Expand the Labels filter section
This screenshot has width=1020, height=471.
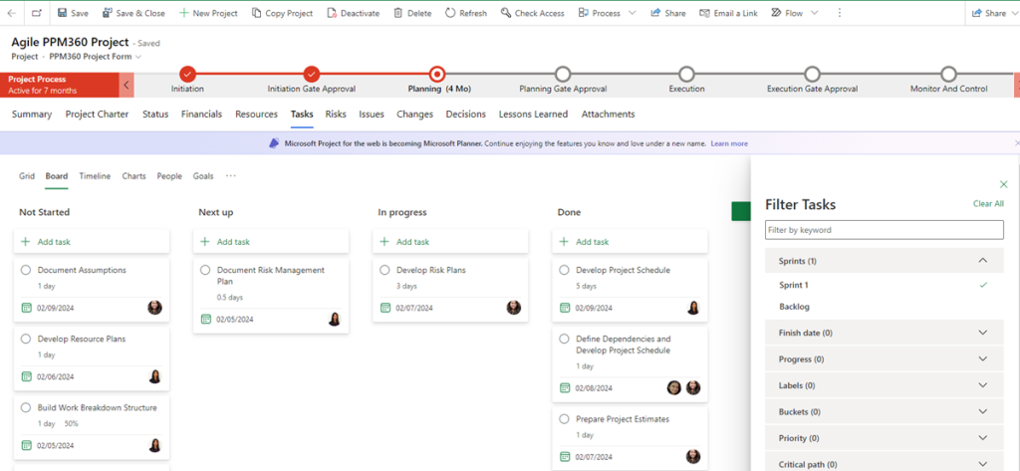point(885,385)
